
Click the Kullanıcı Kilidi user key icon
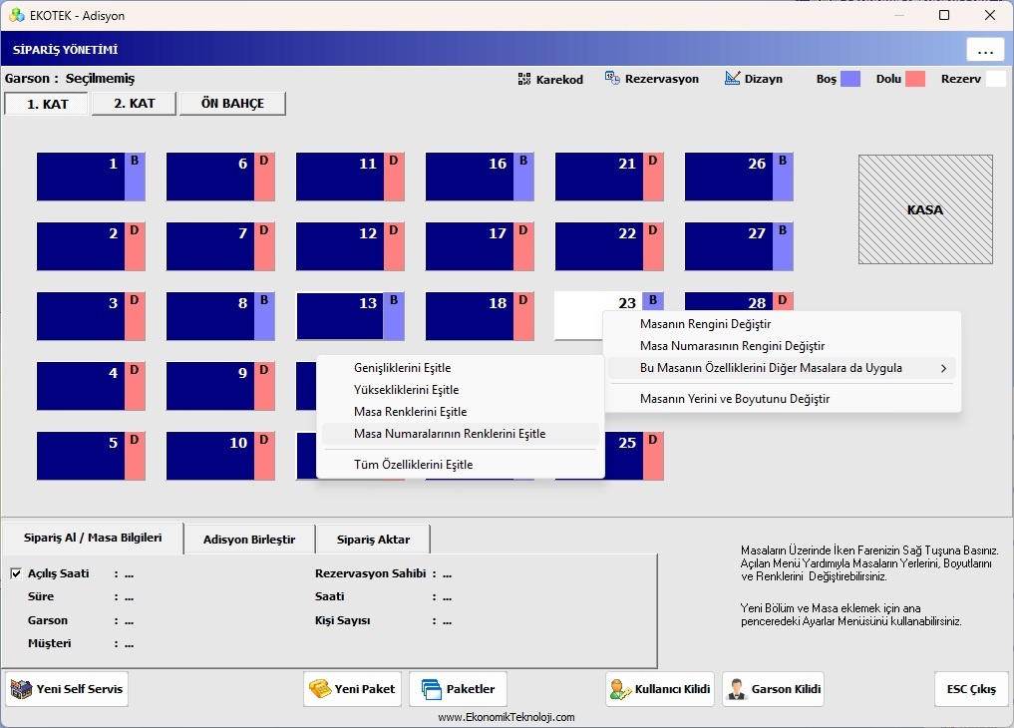pos(620,689)
